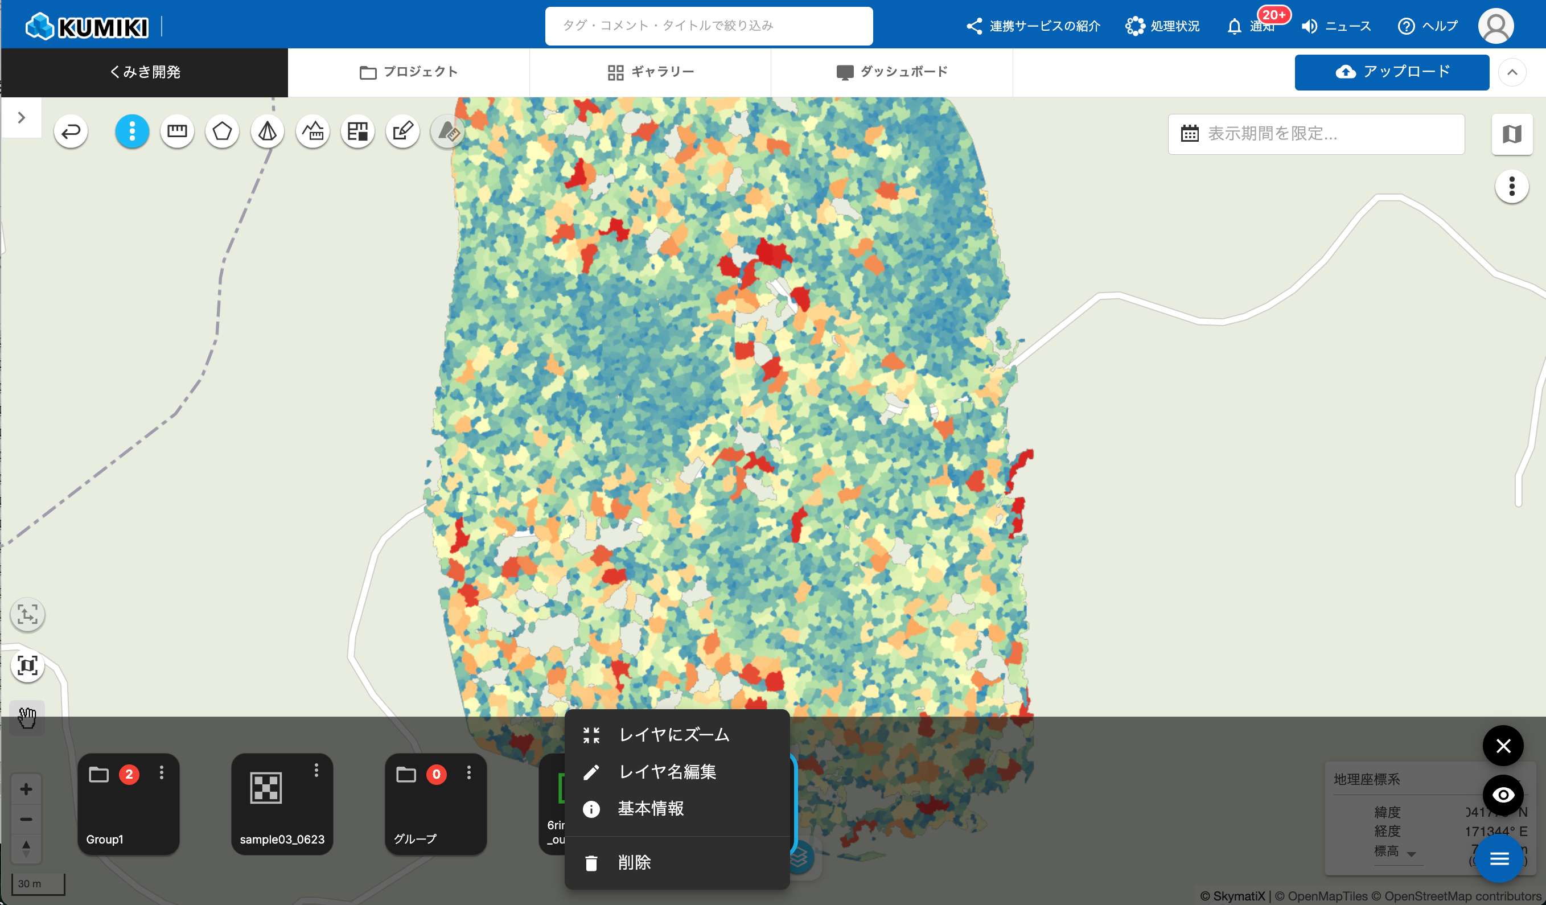Image resolution: width=1546 pixels, height=905 pixels.
Task: Click the annotation edit pencil tool
Action: 403,131
